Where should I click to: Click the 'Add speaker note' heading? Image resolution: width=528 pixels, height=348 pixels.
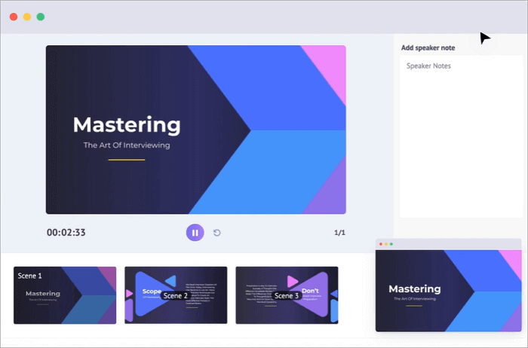point(428,47)
